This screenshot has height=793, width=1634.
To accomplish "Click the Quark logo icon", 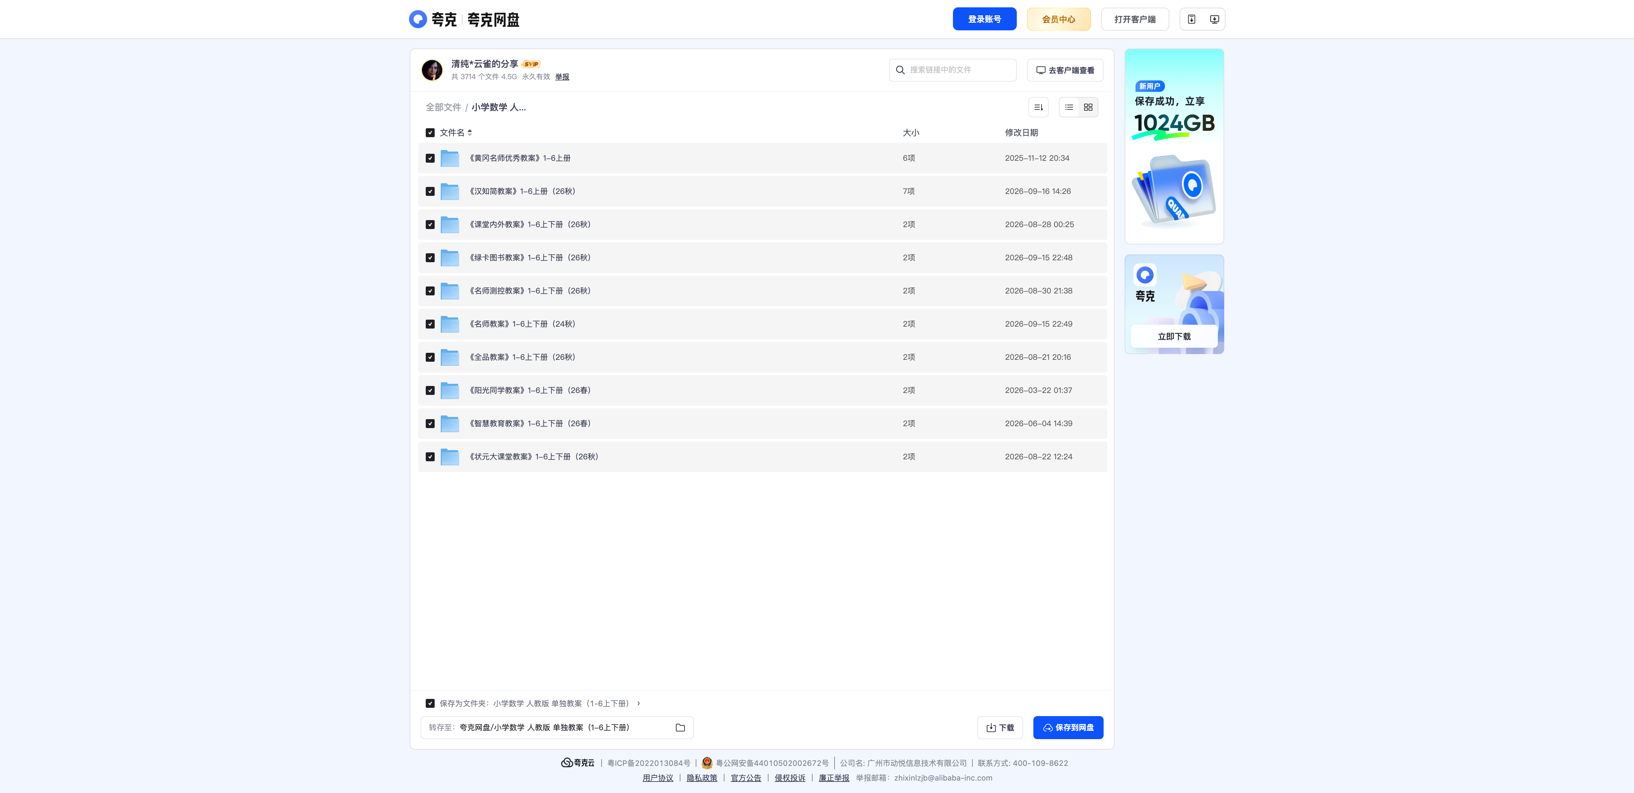I will click(x=417, y=19).
